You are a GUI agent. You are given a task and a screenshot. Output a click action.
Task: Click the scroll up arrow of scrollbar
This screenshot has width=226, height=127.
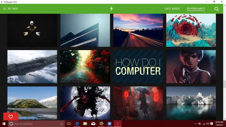225,5
